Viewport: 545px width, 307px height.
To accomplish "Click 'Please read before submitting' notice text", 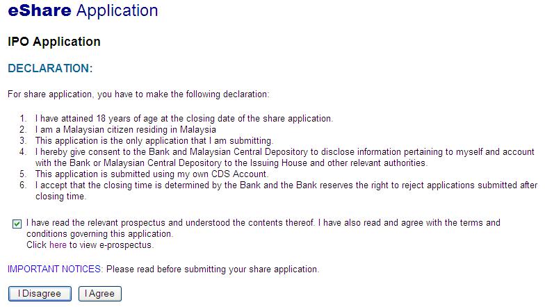I will [213, 269].
